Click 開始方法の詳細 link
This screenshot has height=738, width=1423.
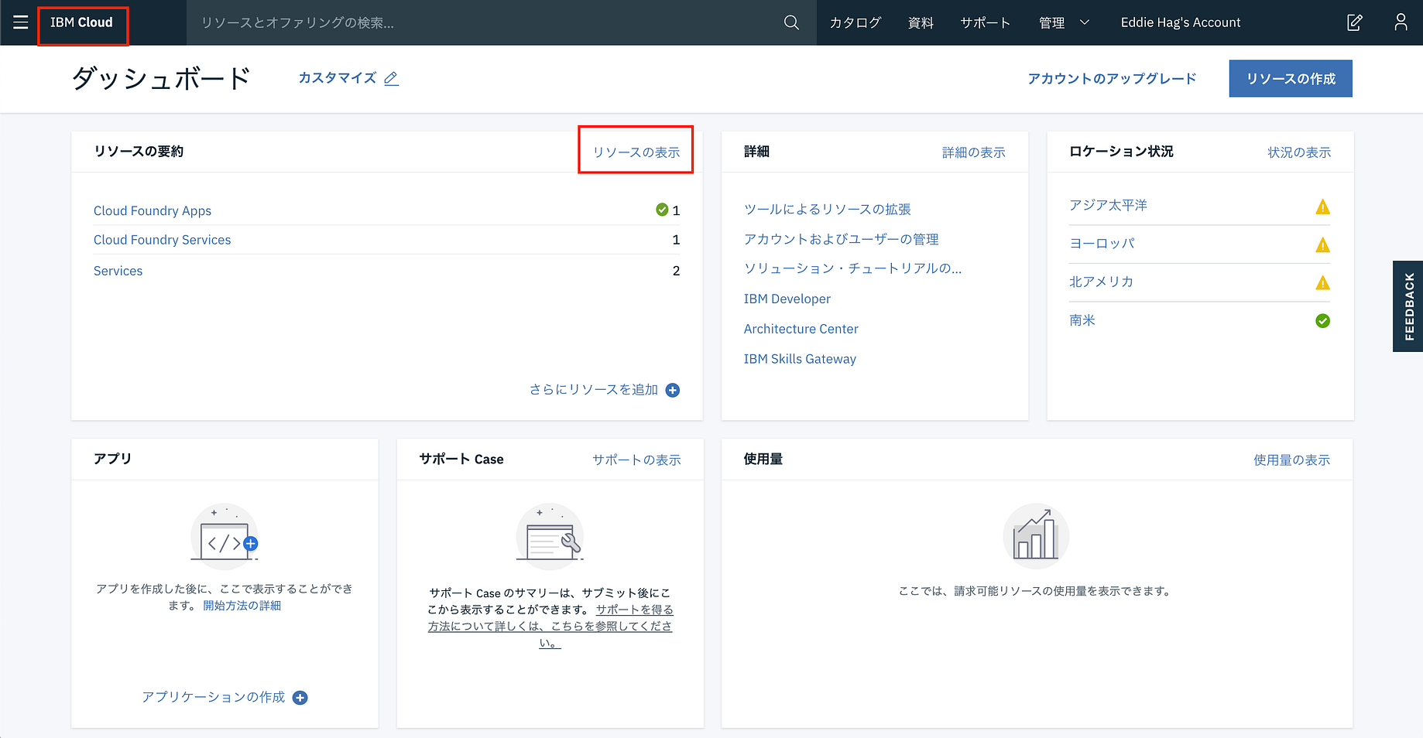[x=242, y=606]
